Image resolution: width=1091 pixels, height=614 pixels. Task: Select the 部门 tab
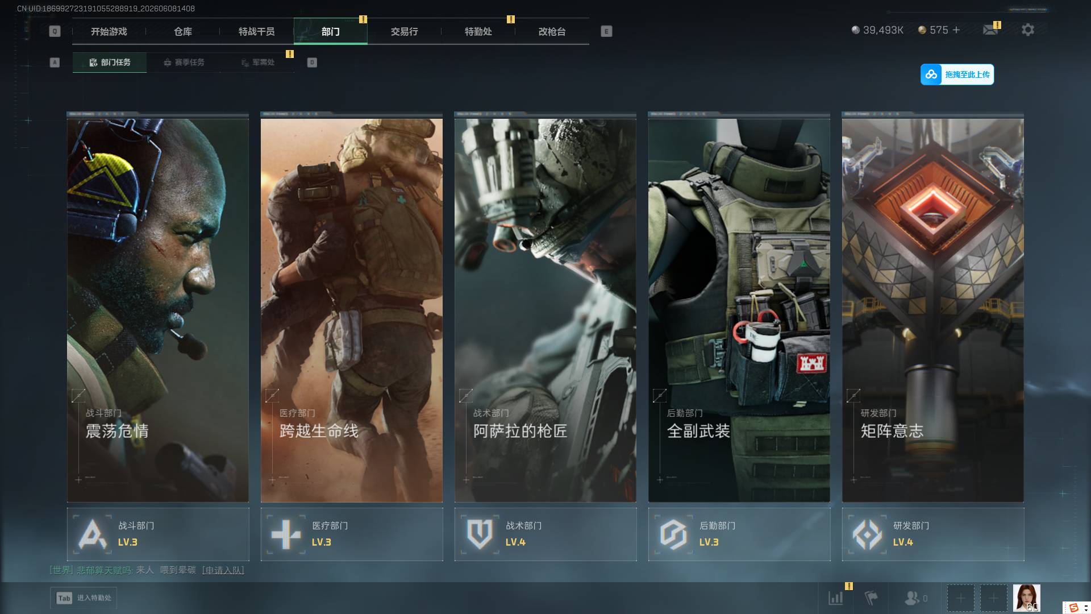[x=331, y=32]
